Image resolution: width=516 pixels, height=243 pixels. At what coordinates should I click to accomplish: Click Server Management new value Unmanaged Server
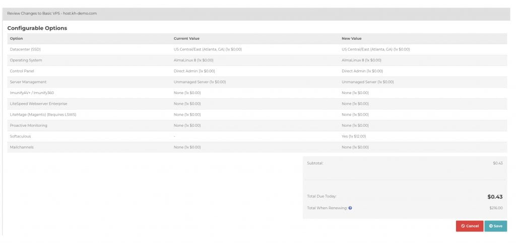pos(368,82)
